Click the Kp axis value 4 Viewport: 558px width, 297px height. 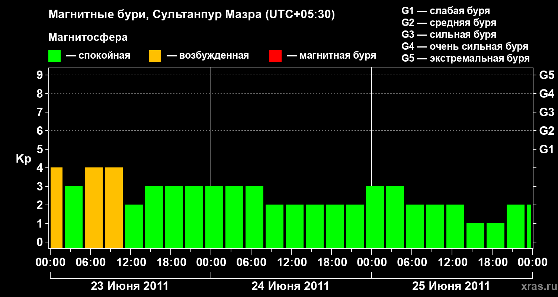pos(40,168)
